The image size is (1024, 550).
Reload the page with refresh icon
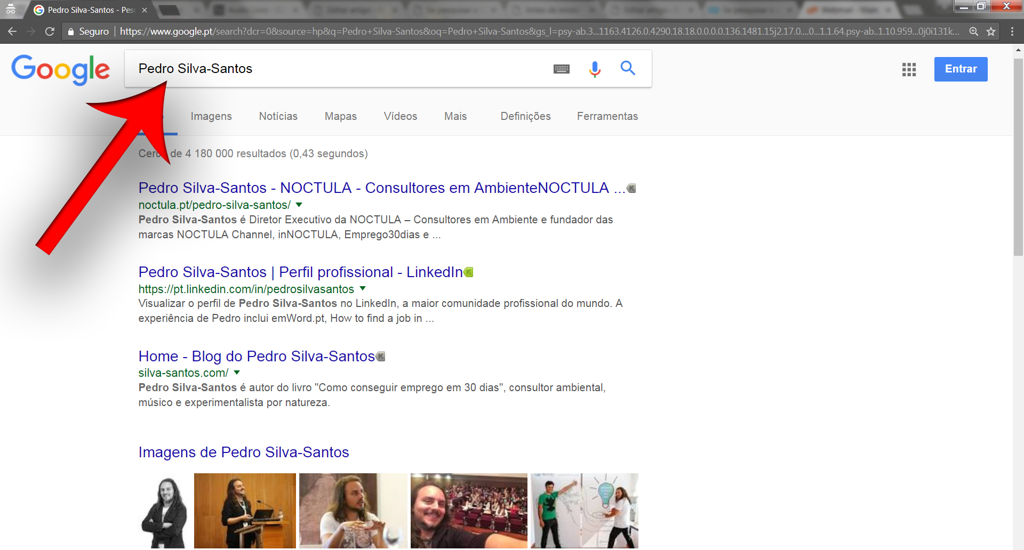point(50,31)
